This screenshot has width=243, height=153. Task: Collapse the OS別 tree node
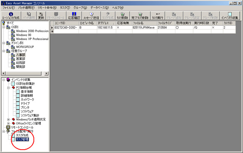coord(3,27)
